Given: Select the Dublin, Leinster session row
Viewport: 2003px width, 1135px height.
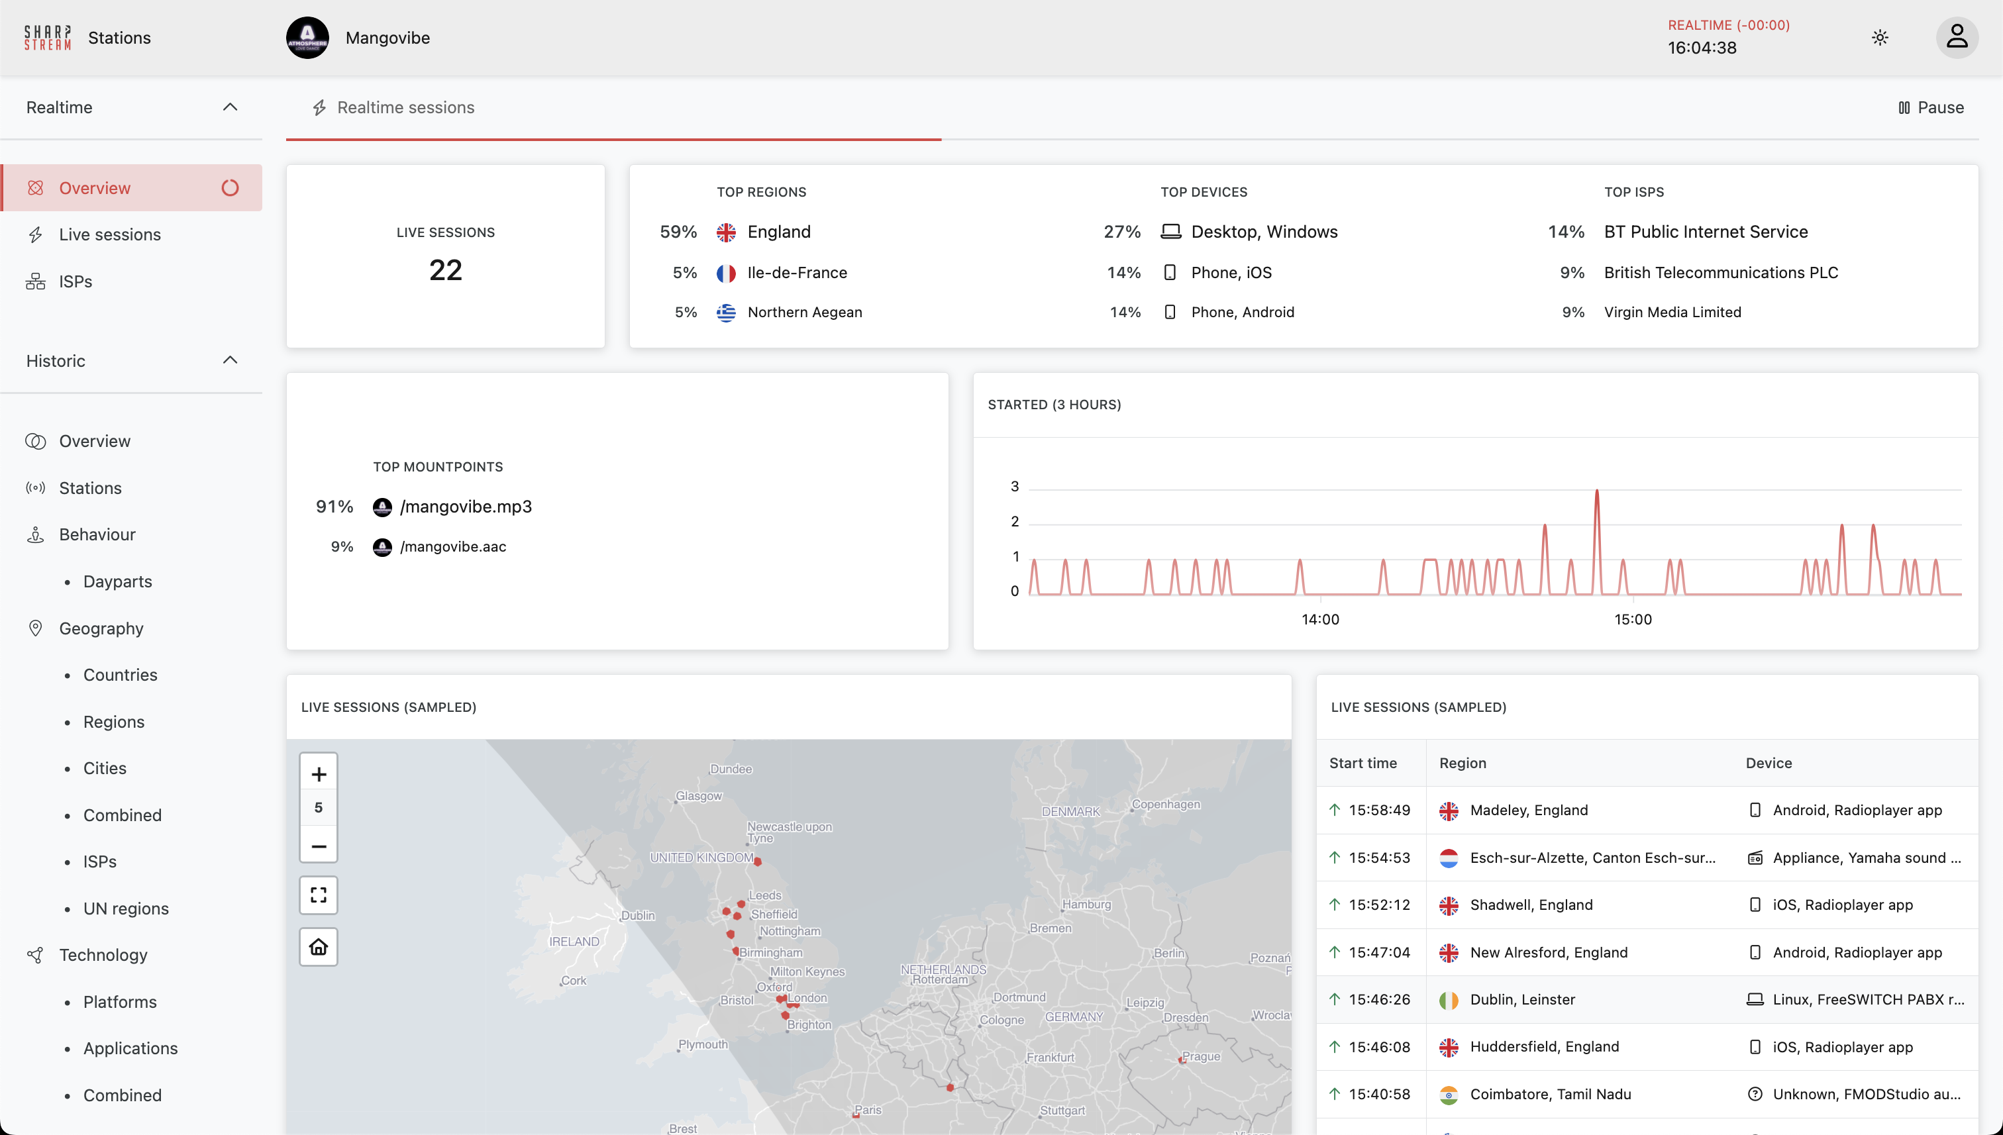Looking at the screenshot, I should coord(1522,999).
